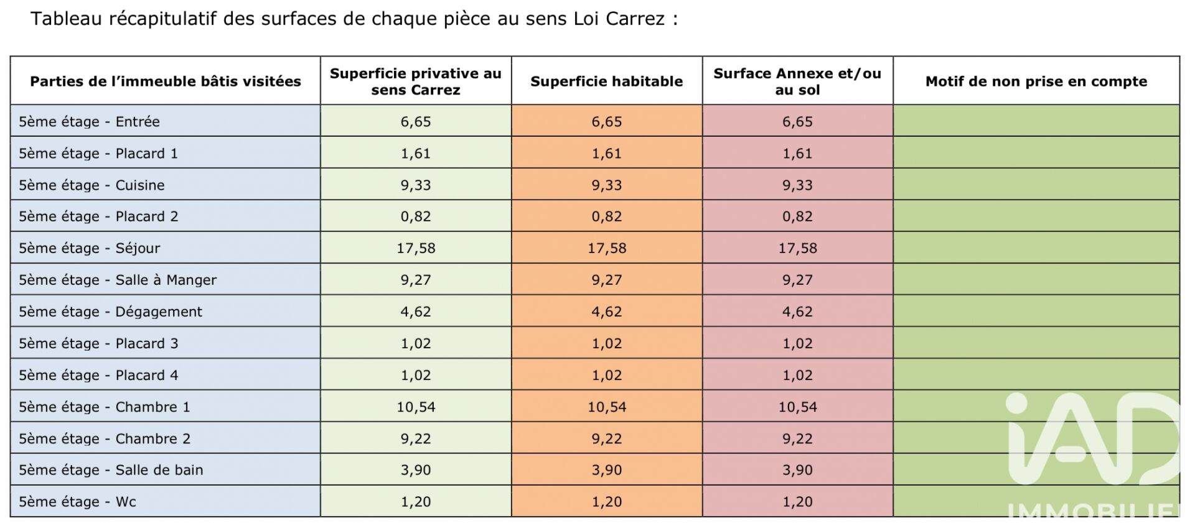Click Cuisine's 9,33 value in Surface Annexe column
Image resolution: width=1195 pixels, height=523 pixels.
[797, 185]
